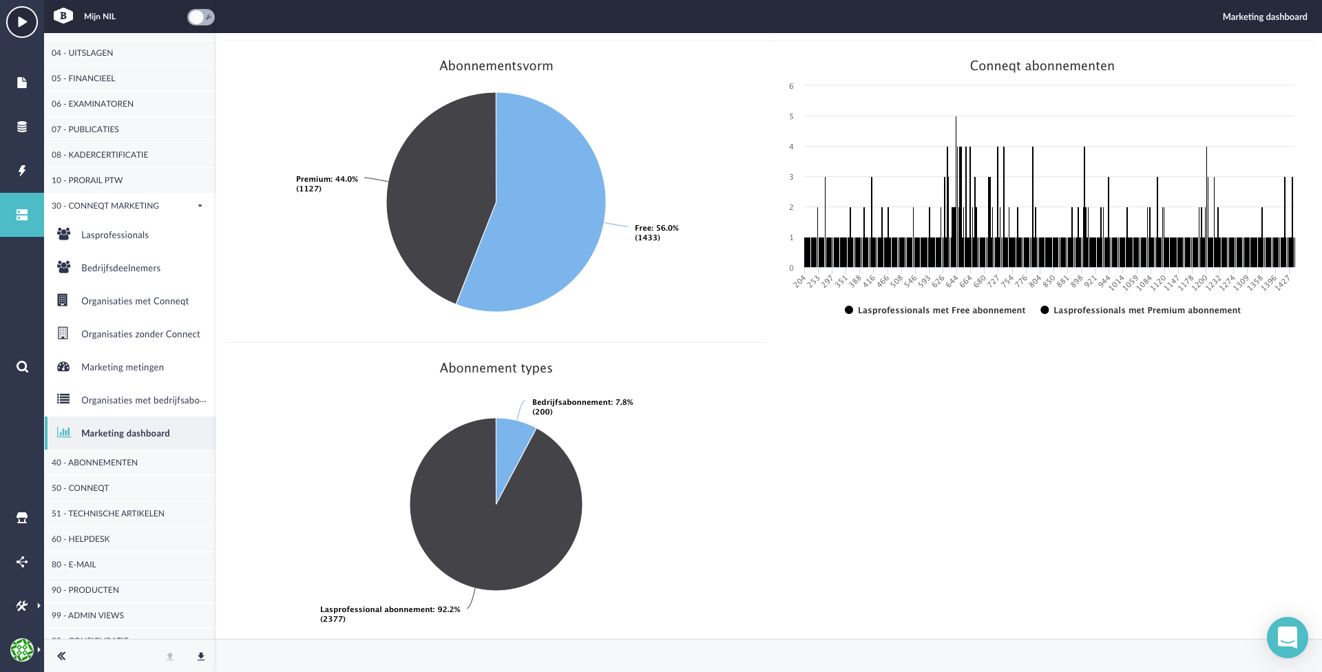The image size is (1322, 672).
Task: Open 90 - PRODUCTEN section
Action: pos(130,590)
